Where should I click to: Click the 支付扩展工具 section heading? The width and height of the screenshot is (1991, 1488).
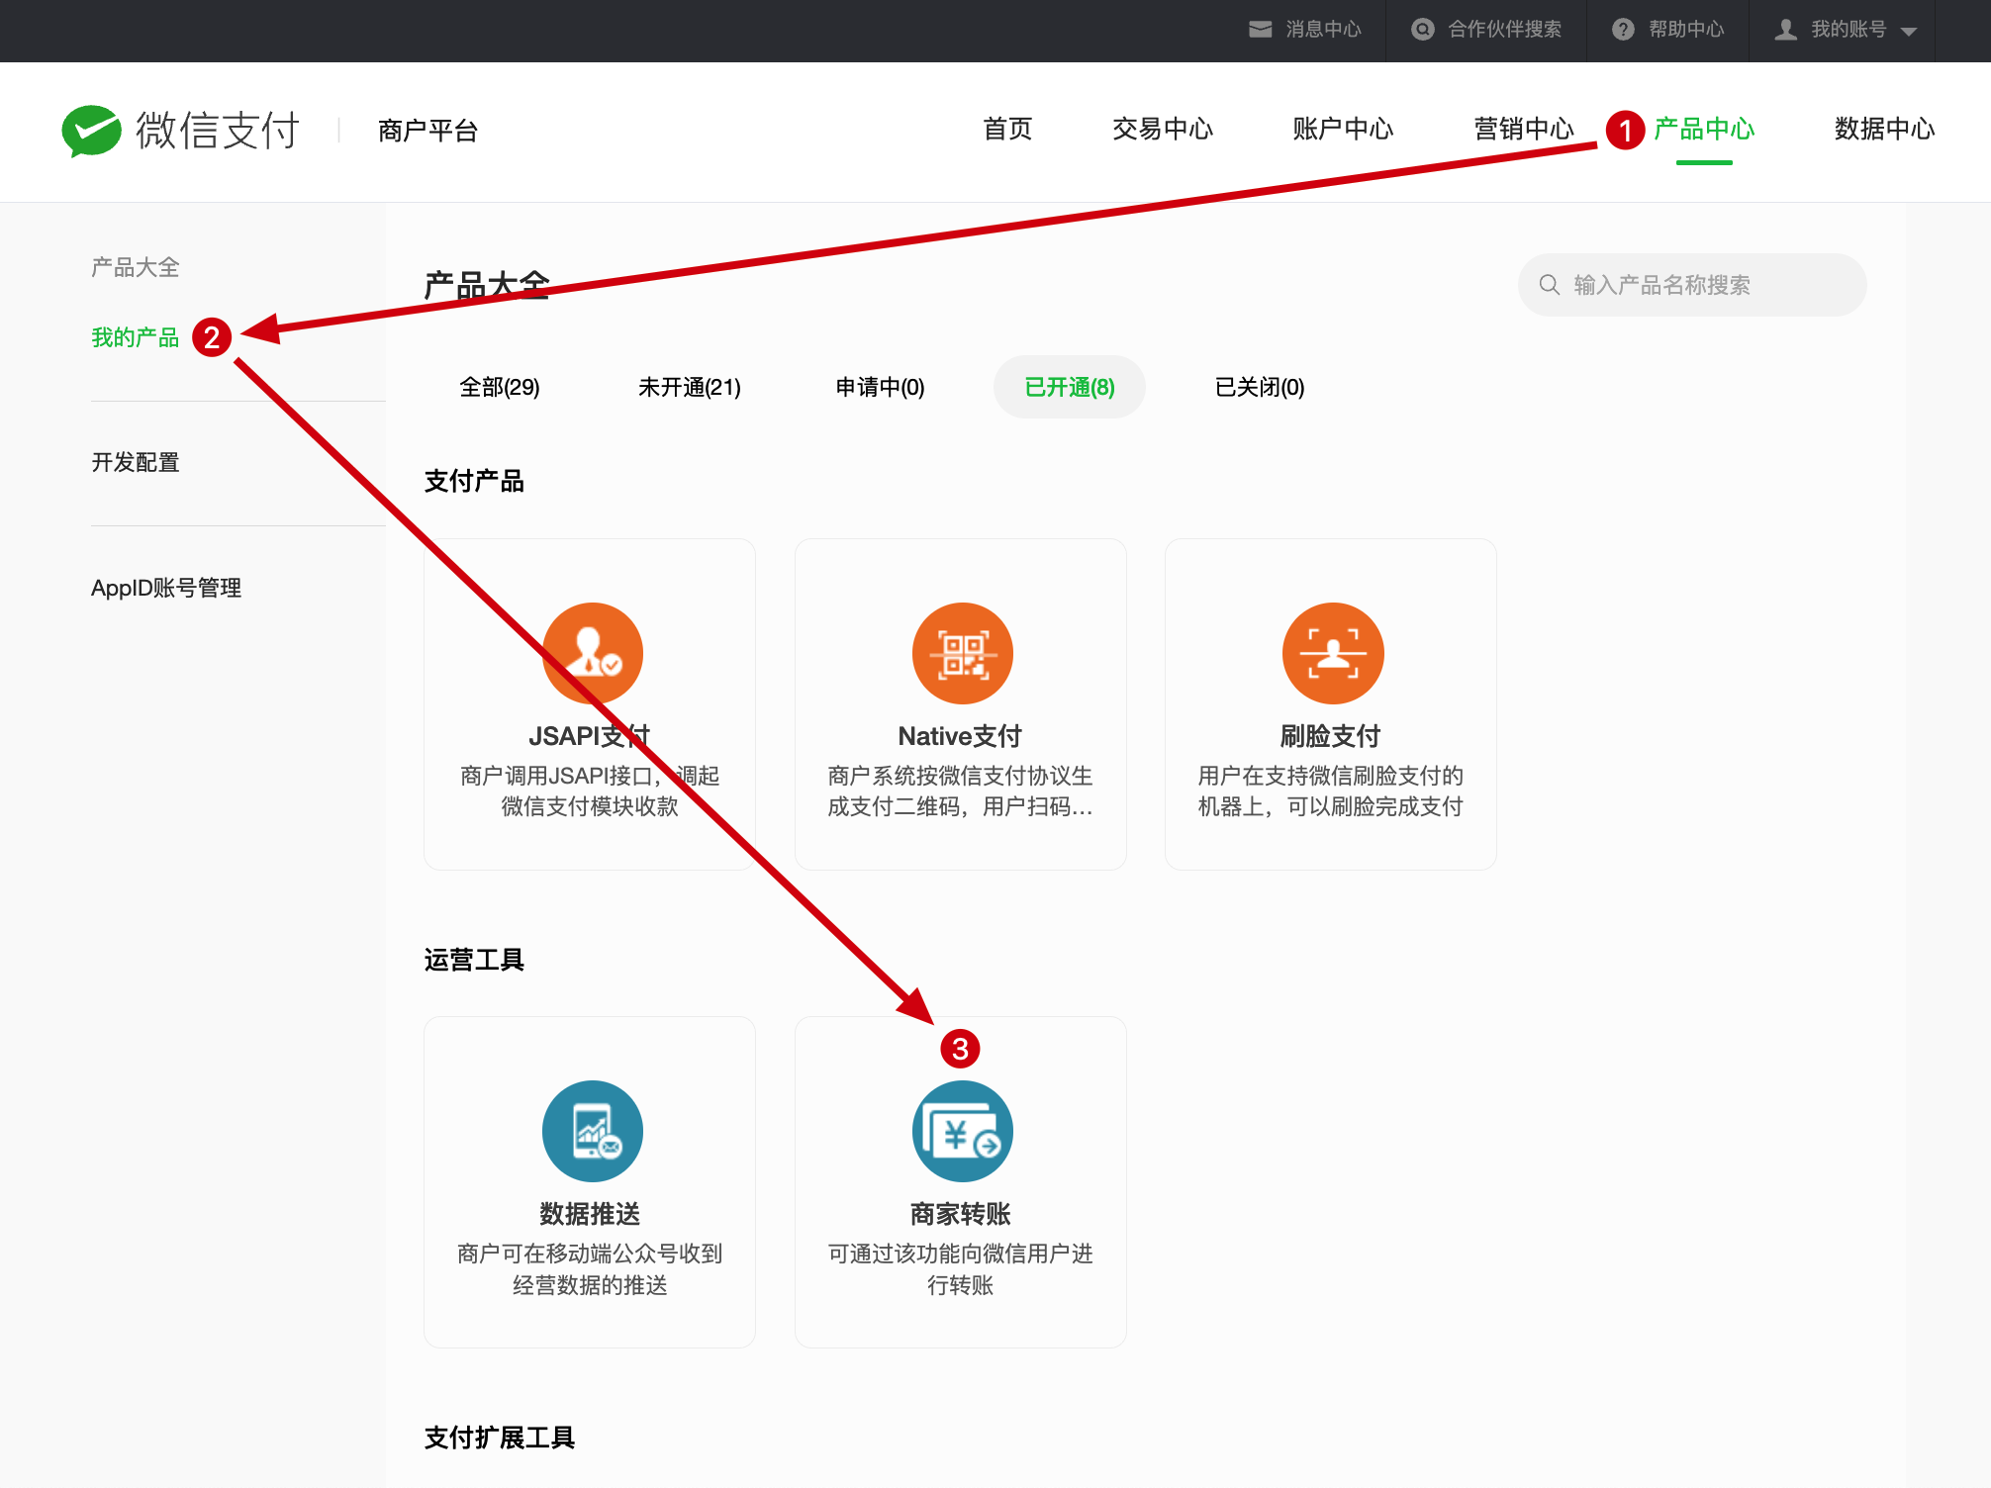click(500, 1438)
